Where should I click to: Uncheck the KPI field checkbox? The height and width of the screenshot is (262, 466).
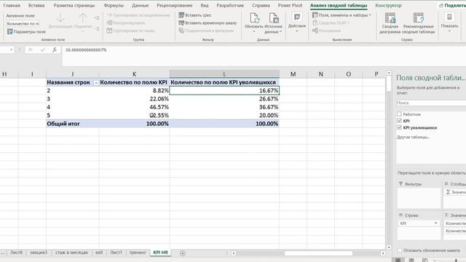tap(399, 121)
